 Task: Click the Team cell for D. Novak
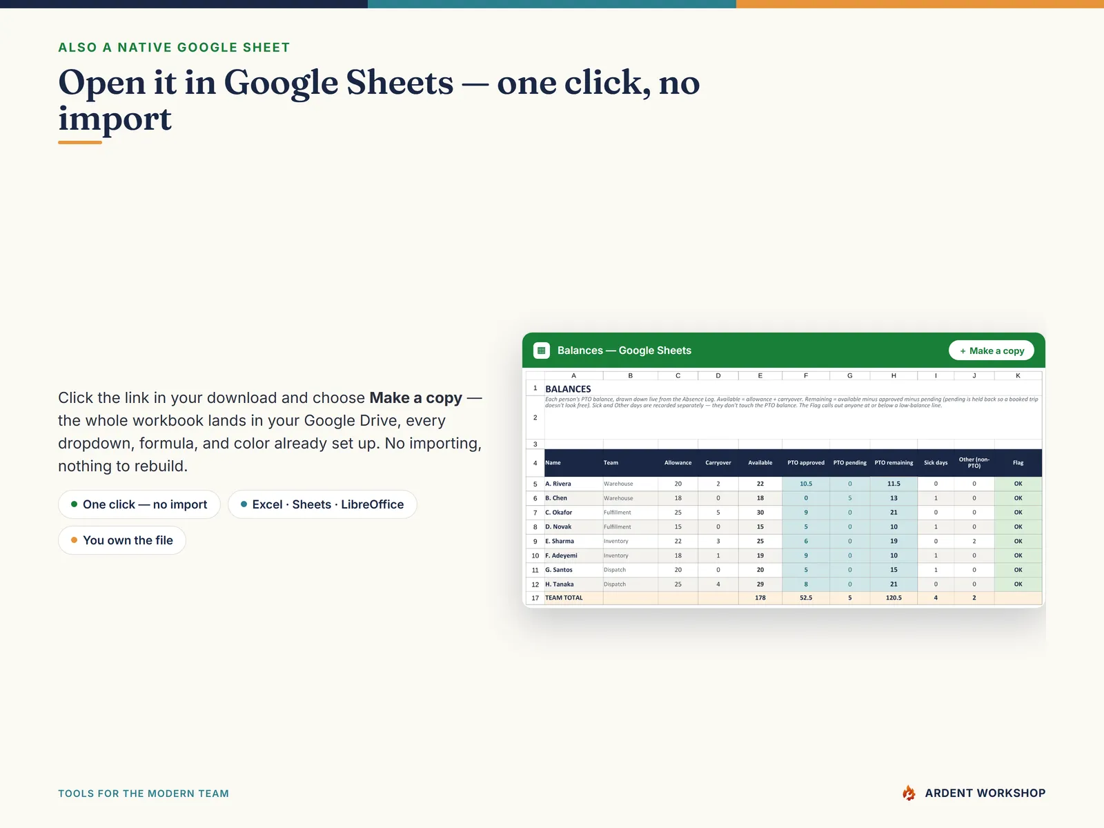[630, 527]
